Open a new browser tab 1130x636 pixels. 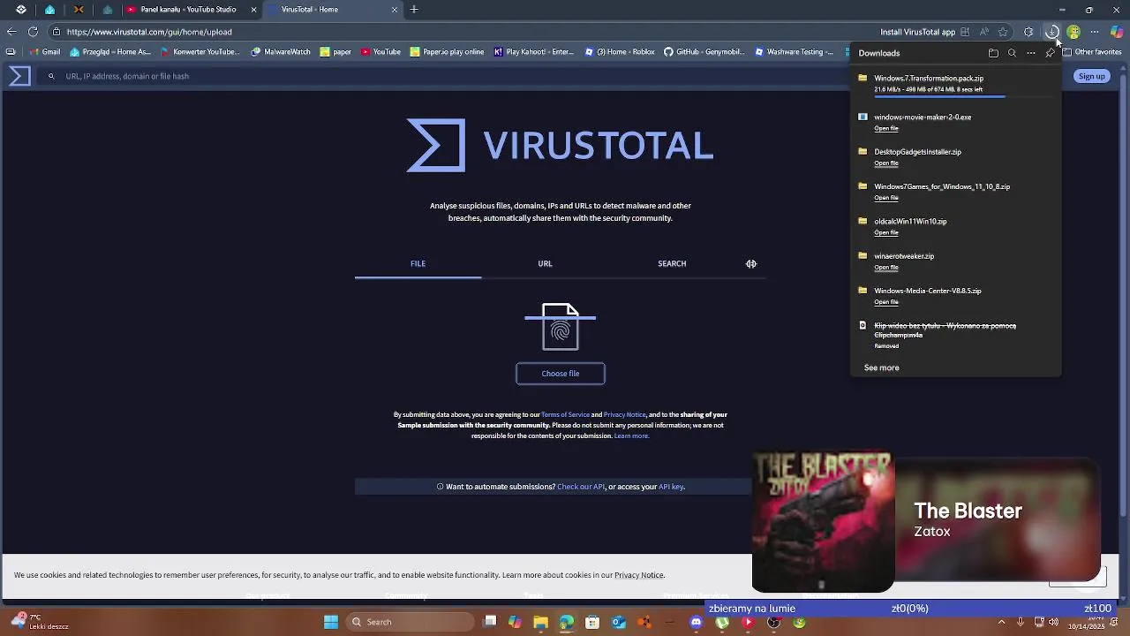point(414,10)
